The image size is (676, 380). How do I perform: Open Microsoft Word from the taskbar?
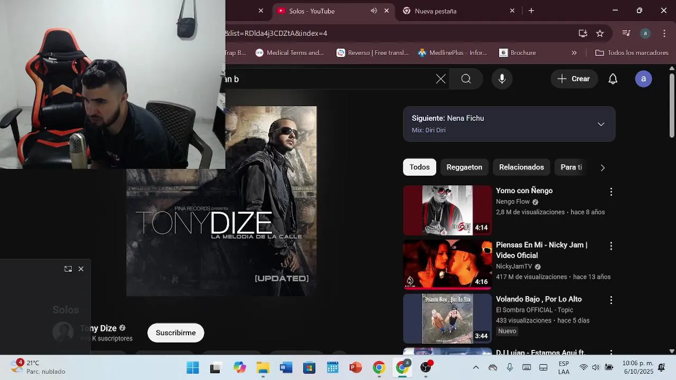tap(286, 368)
